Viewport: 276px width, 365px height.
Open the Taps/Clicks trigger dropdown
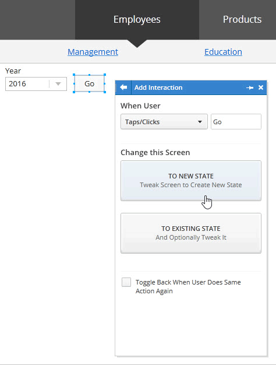(164, 122)
